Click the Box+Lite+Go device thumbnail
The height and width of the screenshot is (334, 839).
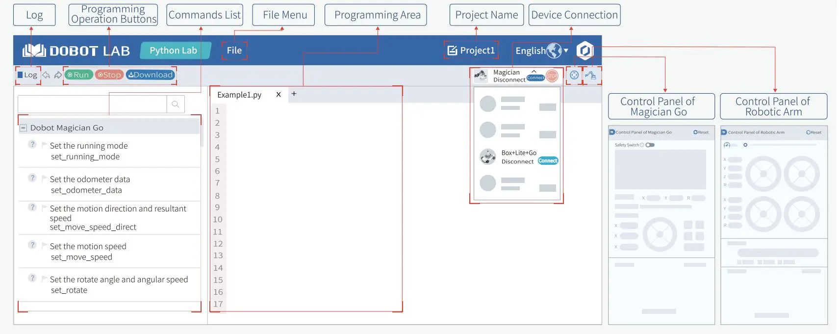488,157
